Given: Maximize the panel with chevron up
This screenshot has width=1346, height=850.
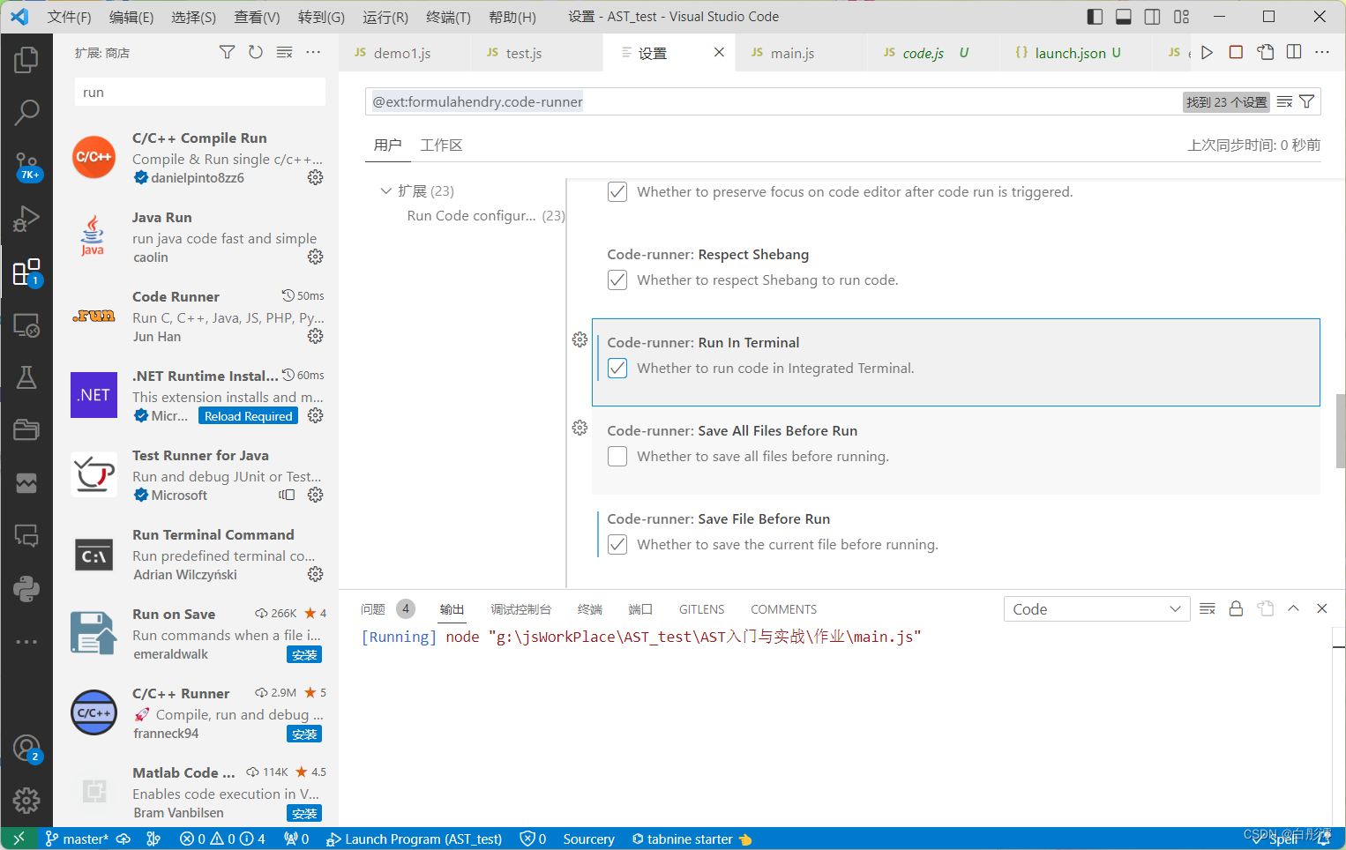Looking at the screenshot, I should (1293, 609).
